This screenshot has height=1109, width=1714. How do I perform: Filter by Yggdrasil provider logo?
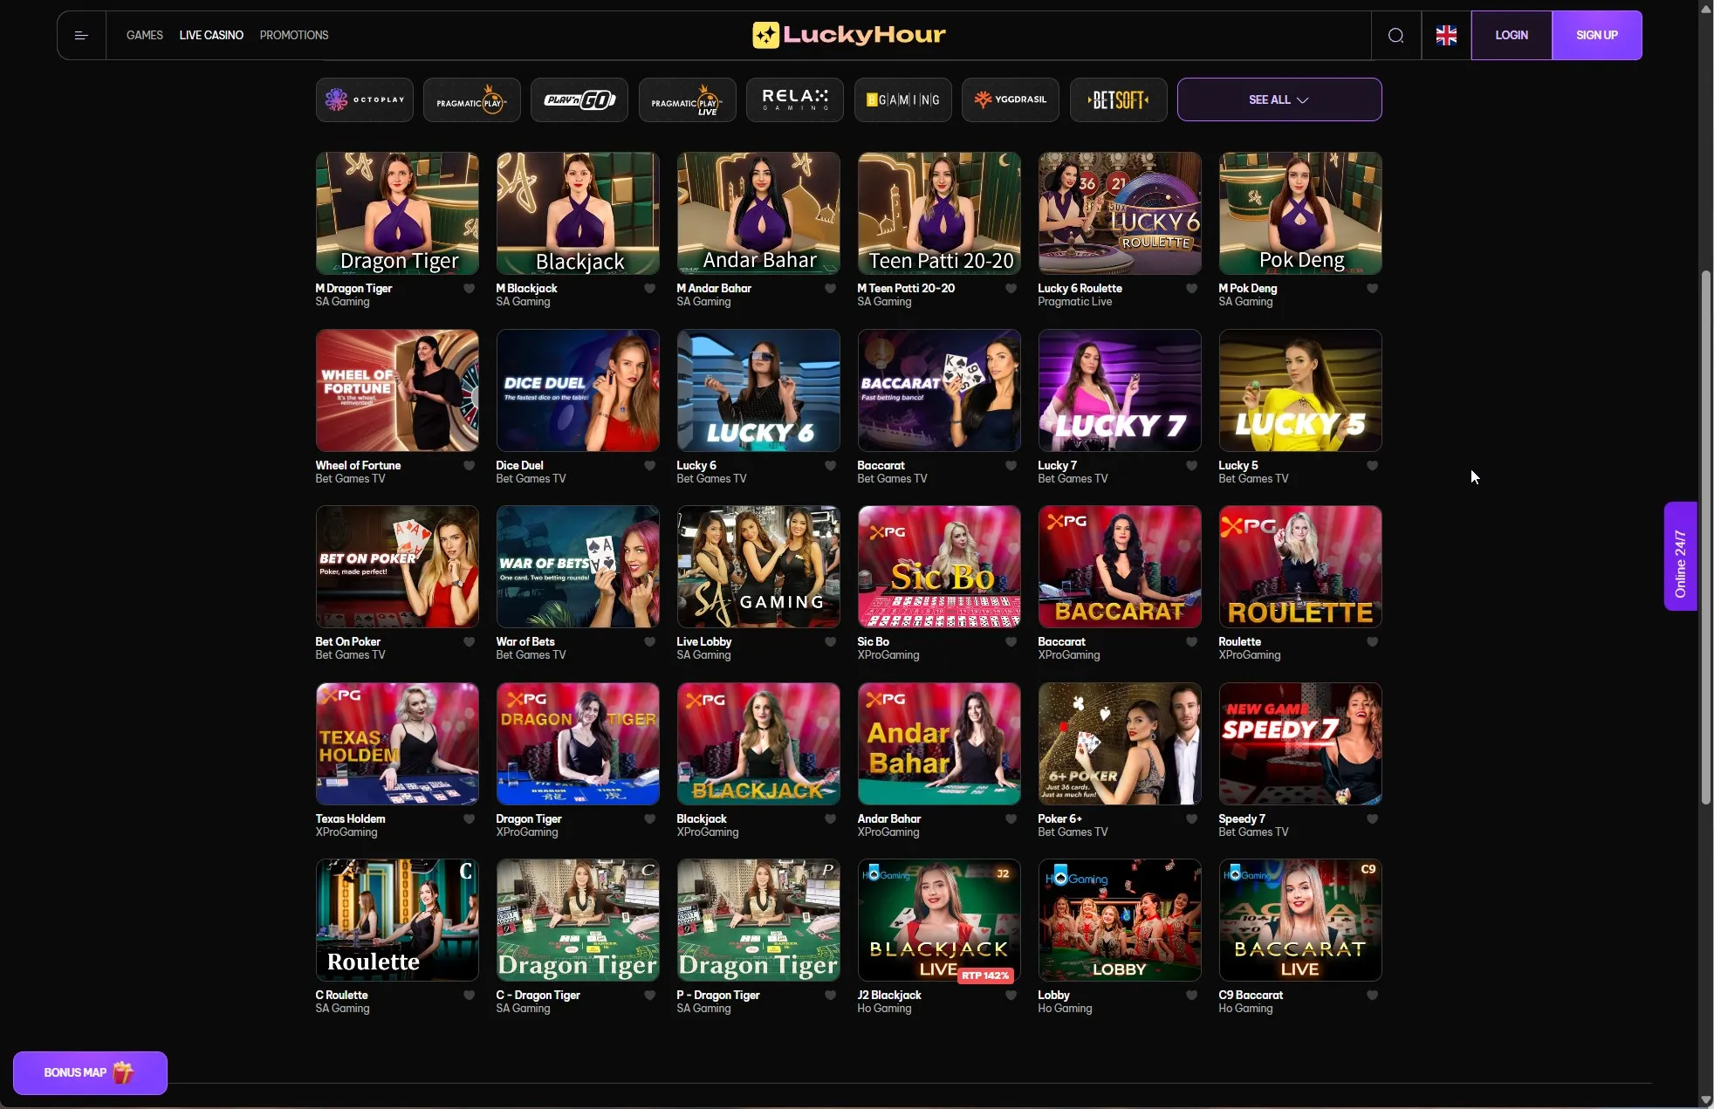click(x=1011, y=99)
